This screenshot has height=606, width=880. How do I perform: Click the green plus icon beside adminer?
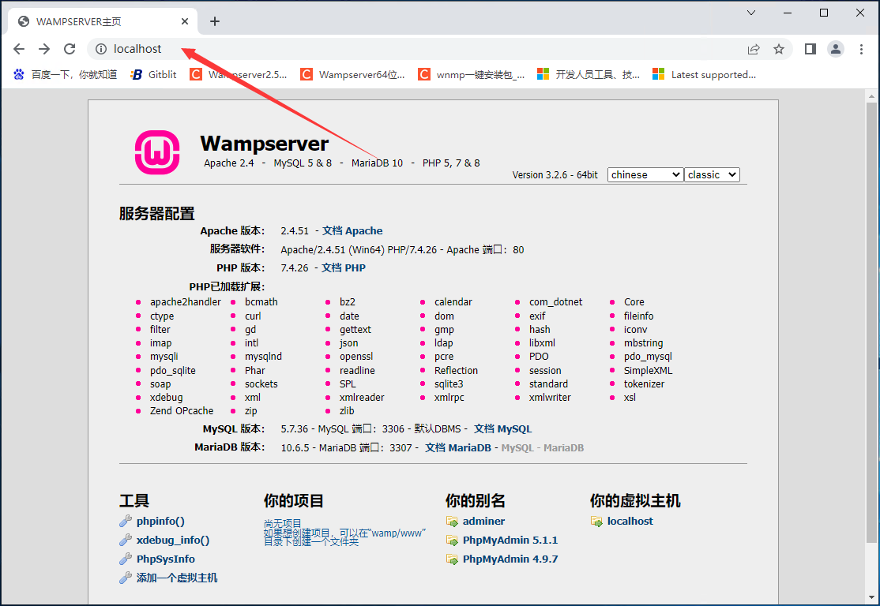pyautogui.click(x=453, y=521)
